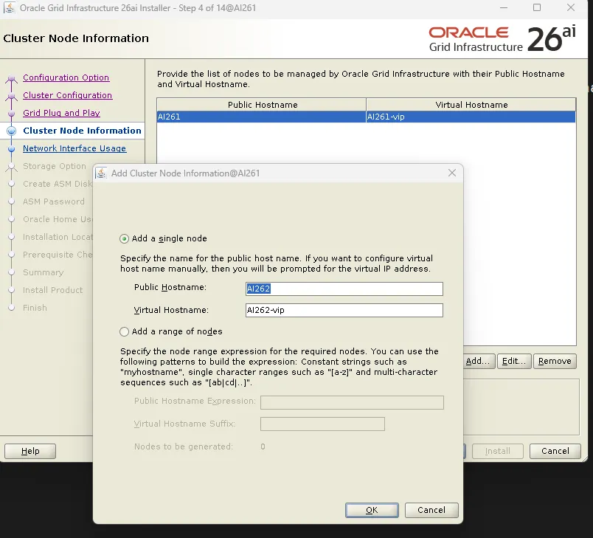The width and height of the screenshot is (593, 538).
Task: Go to the Cluster Configuration step
Action: (x=68, y=95)
